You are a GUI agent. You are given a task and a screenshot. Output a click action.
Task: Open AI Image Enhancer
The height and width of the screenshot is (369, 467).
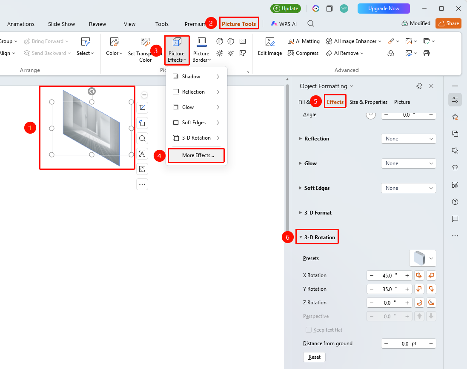(353, 41)
